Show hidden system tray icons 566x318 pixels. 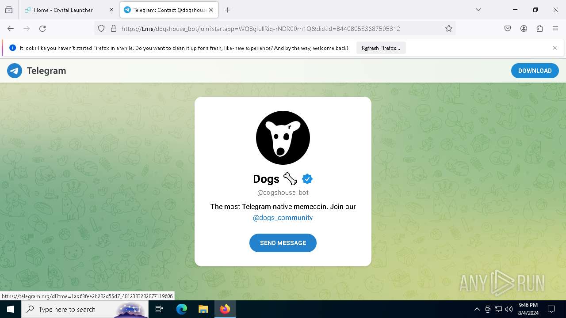(477, 309)
